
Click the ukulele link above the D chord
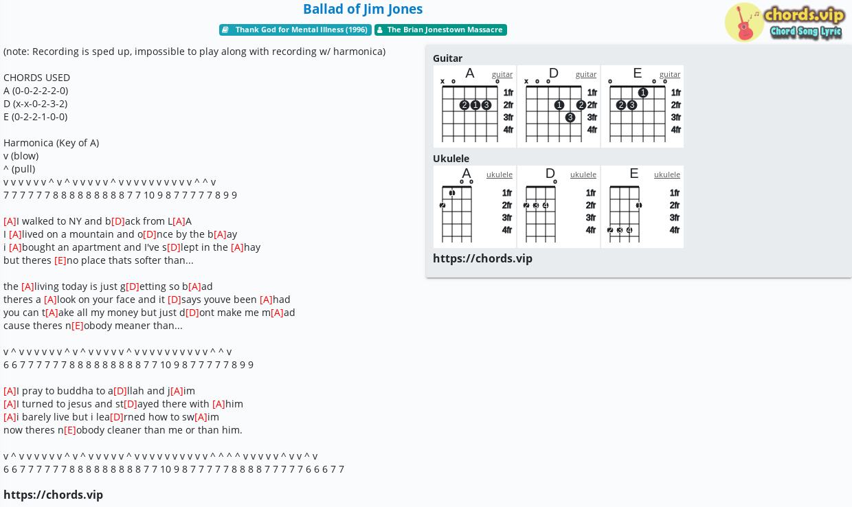(583, 174)
